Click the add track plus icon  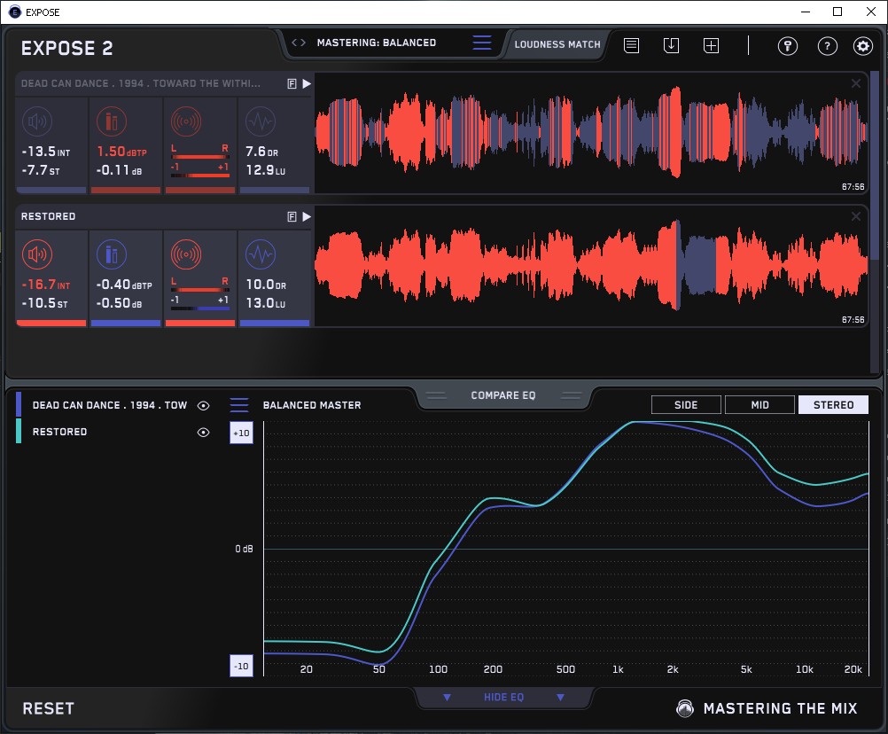[711, 45]
